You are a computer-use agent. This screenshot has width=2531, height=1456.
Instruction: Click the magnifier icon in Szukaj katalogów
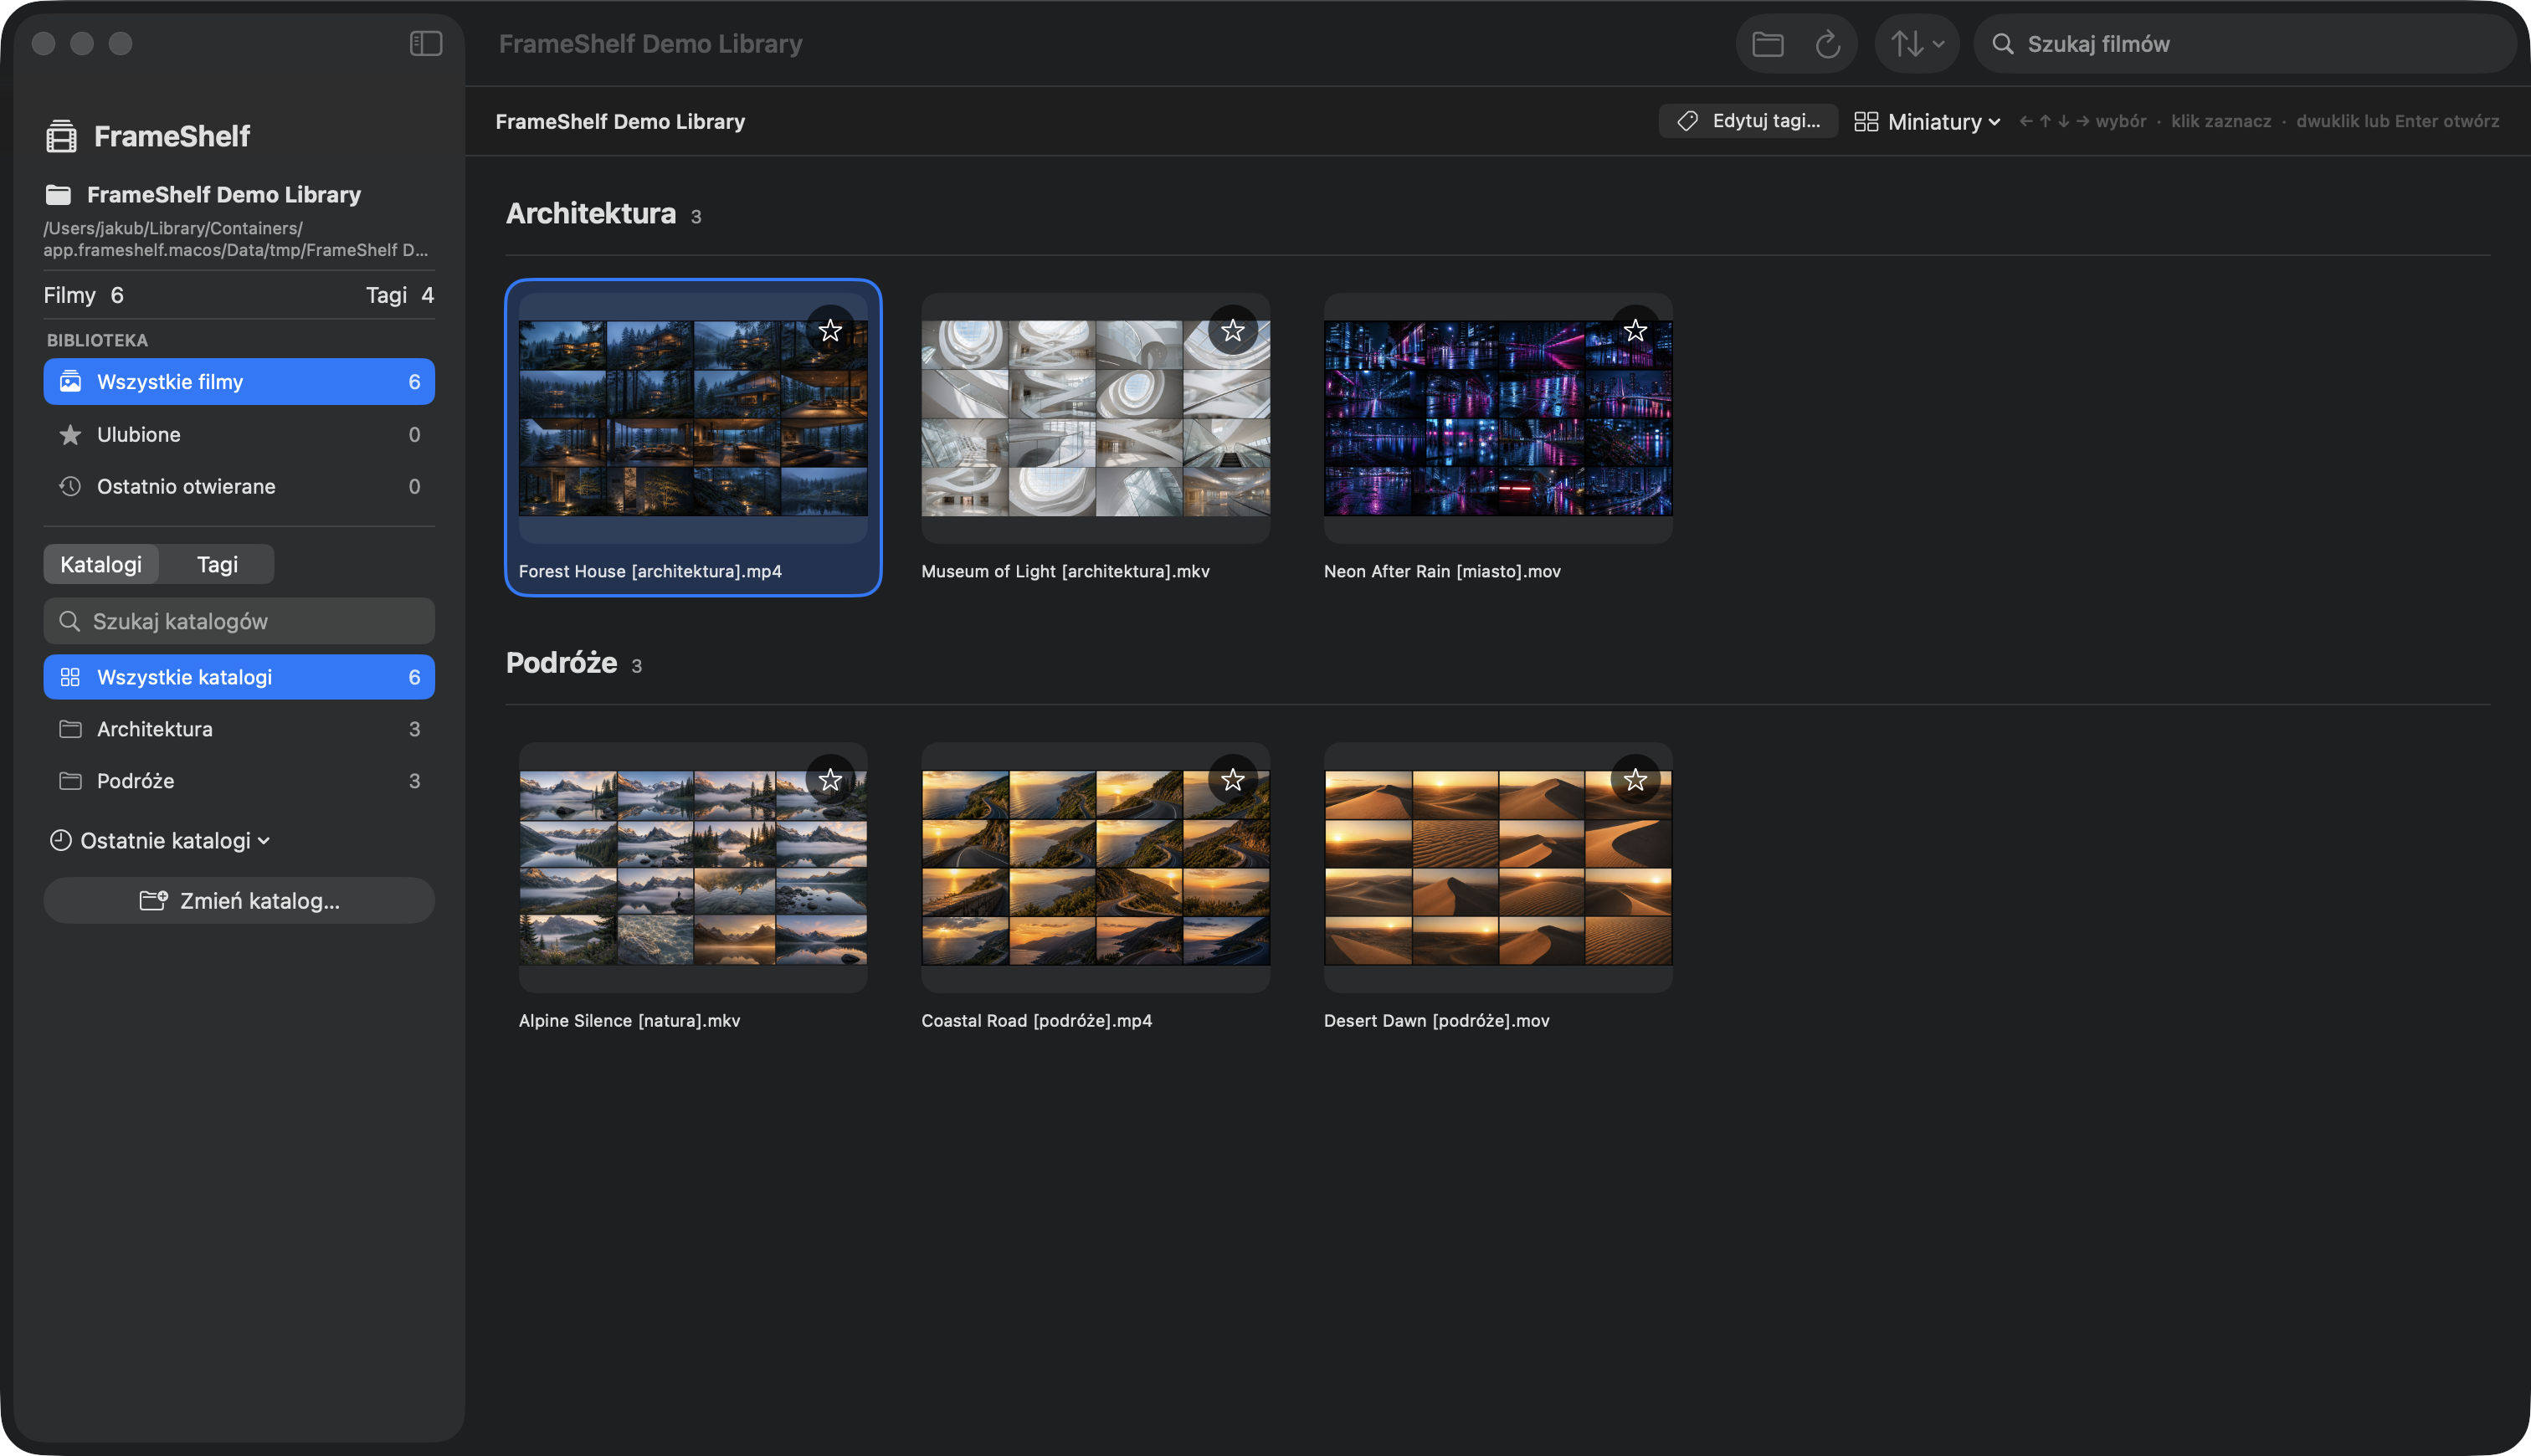[x=69, y=621]
